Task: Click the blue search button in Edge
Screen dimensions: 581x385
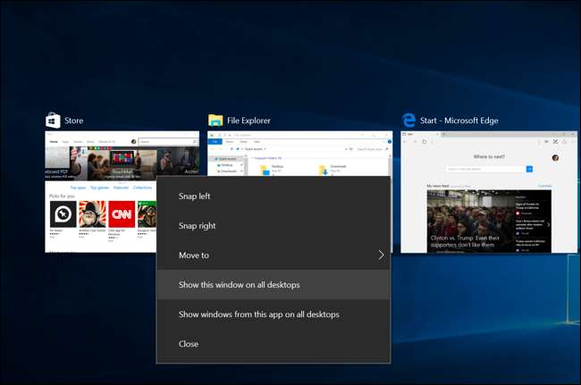Action: click(x=529, y=168)
